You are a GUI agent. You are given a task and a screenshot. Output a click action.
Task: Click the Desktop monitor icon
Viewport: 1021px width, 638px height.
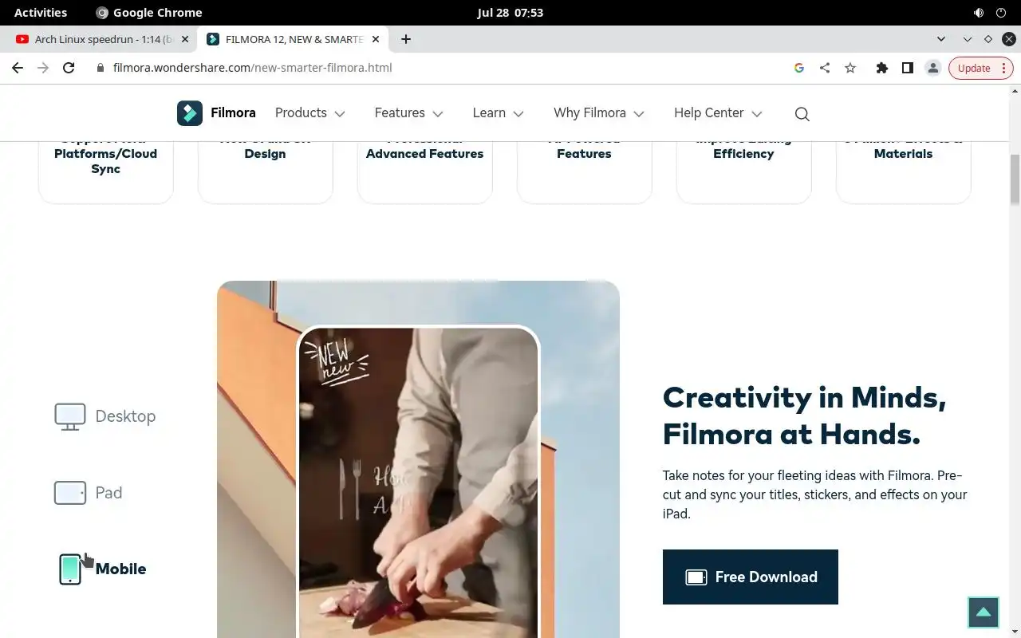click(x=70, y=416)
